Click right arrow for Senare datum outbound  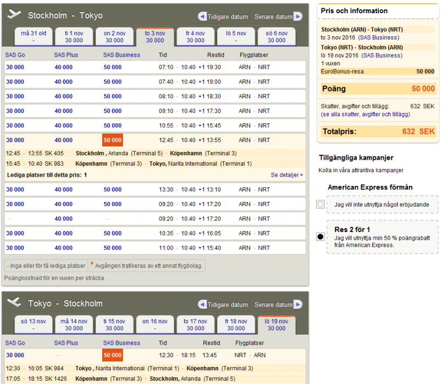298,16
